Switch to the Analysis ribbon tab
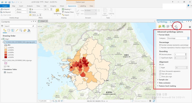 30,6
